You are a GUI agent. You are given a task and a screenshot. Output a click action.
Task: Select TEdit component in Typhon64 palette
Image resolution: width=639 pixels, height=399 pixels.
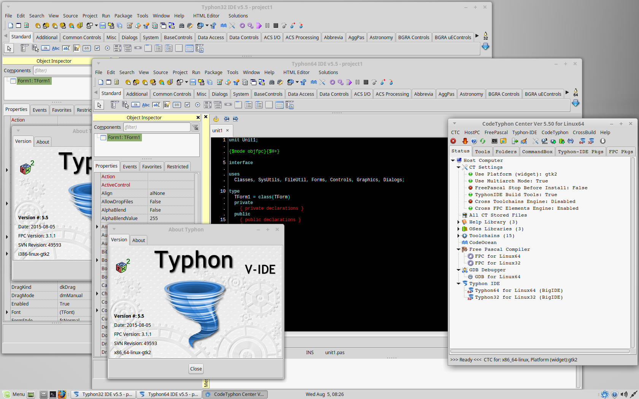[156, 105]
